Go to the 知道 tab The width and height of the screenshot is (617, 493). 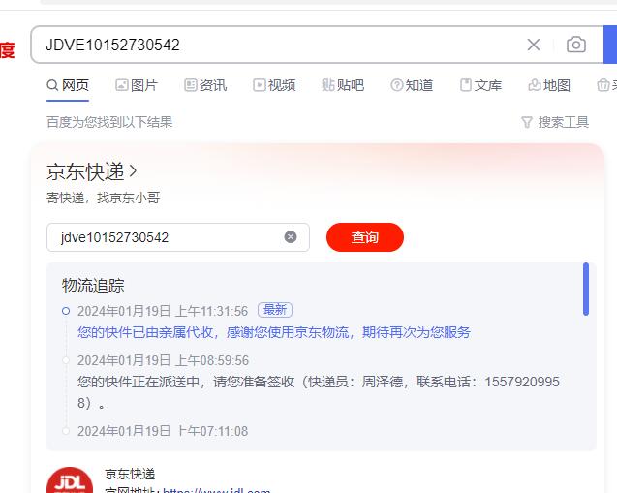coord(412,85)
